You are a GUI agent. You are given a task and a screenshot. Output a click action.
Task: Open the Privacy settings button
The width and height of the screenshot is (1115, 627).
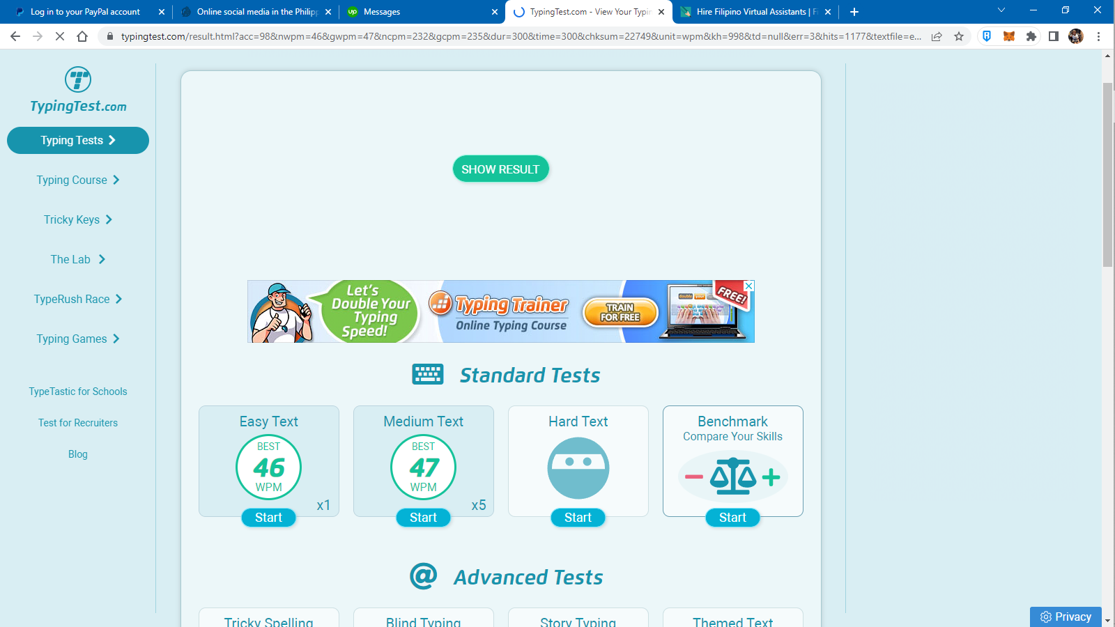pyautogui.click(x=1066, y=617)
